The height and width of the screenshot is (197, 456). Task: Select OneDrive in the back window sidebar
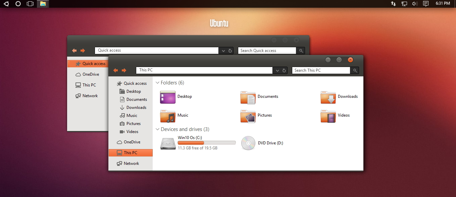88,74
